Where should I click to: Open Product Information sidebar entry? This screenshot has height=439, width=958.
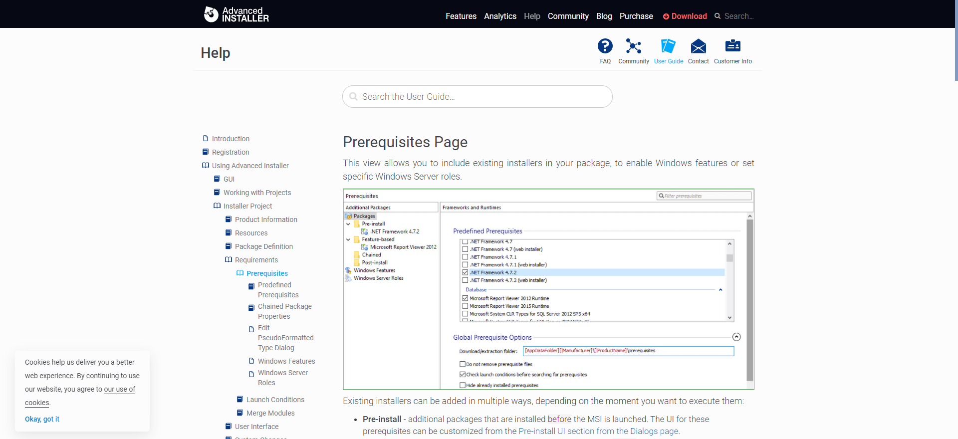(266, 219)
